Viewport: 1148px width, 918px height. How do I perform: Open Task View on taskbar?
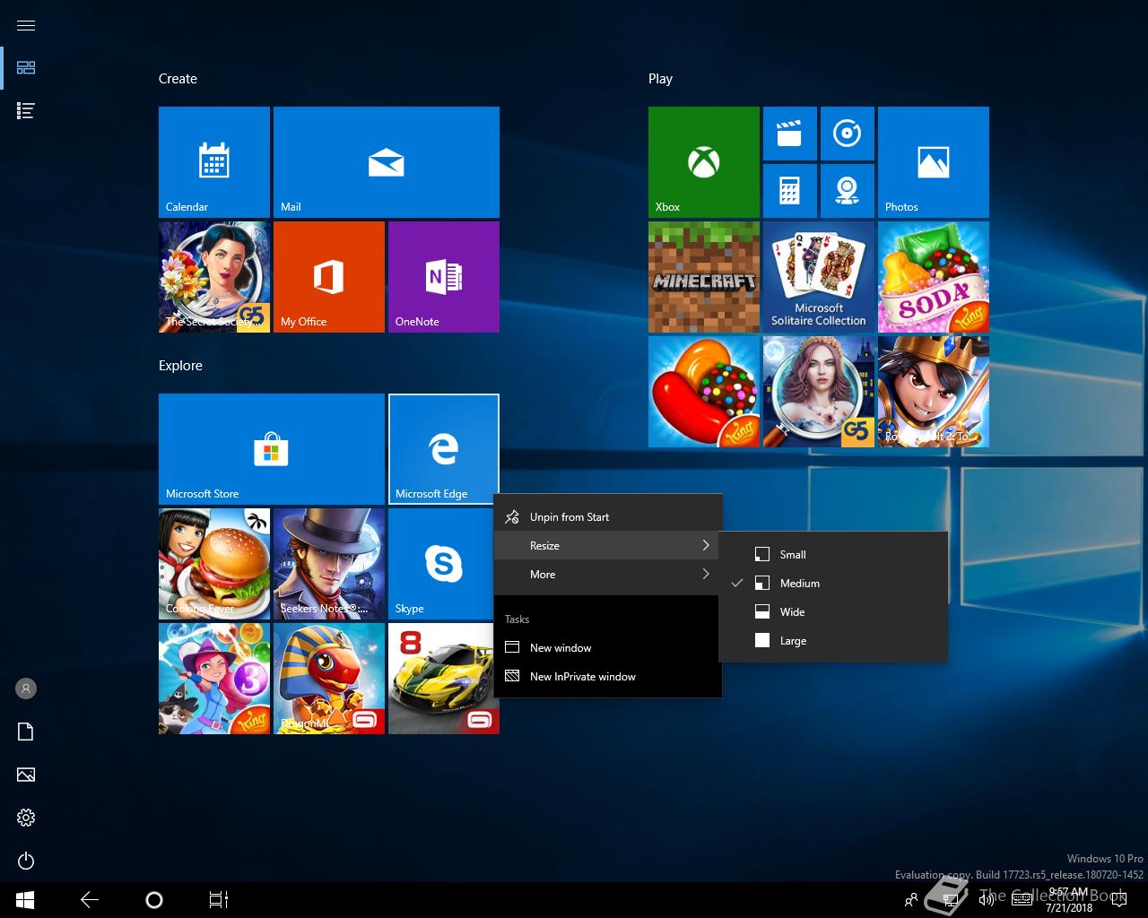tap(218, 900)
